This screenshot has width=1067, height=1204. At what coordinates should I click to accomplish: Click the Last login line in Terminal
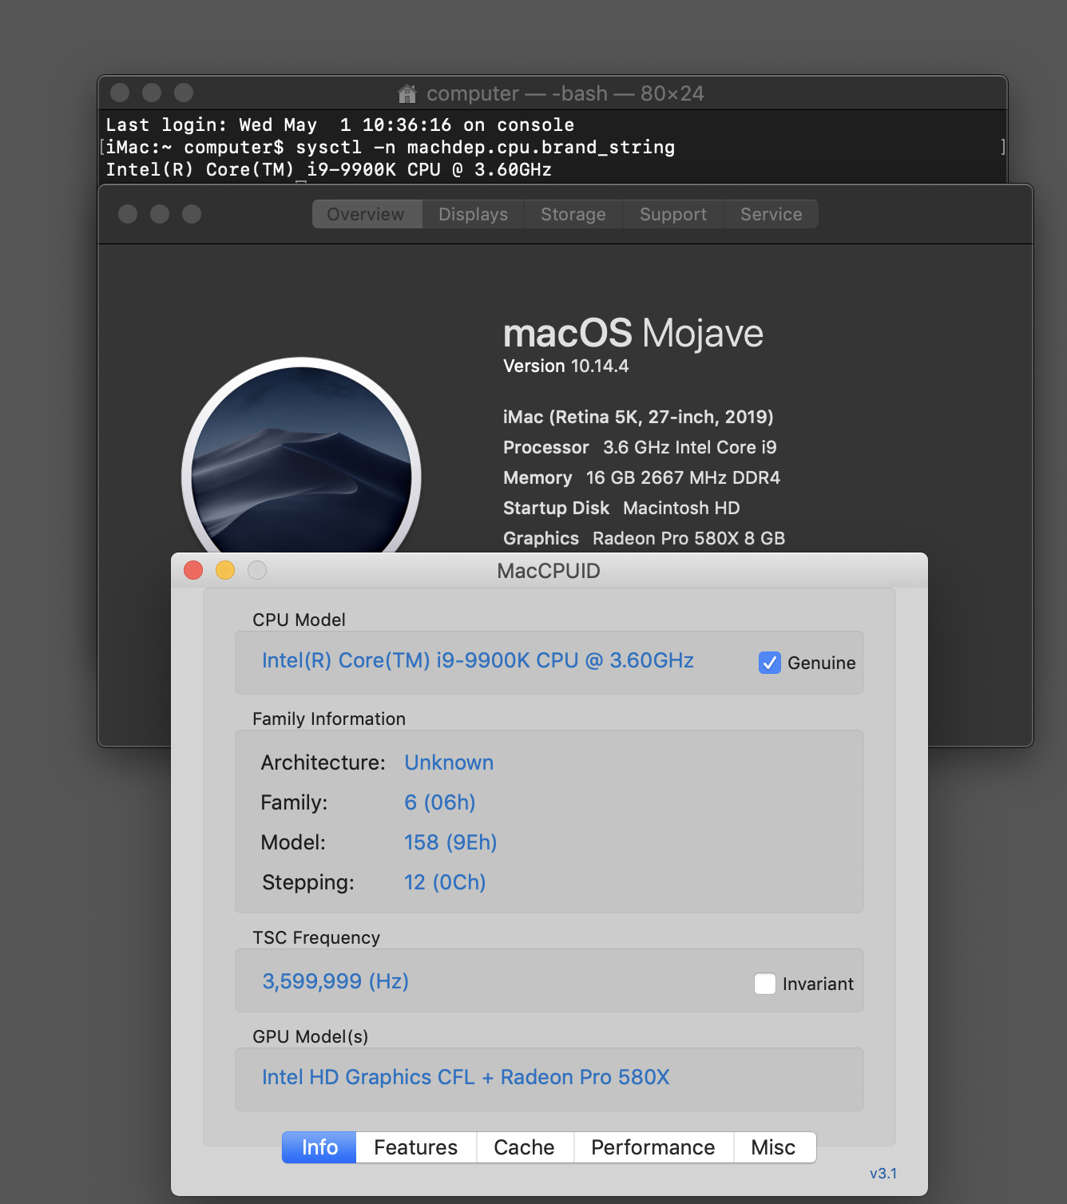coord(340,125)
